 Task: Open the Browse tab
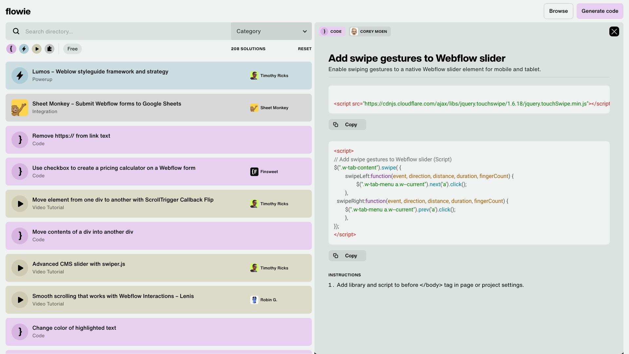pyautogui.click(x=558, y=11)
